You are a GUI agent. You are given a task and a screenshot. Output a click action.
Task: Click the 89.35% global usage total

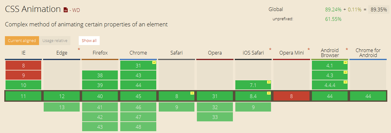coord(379,9)
